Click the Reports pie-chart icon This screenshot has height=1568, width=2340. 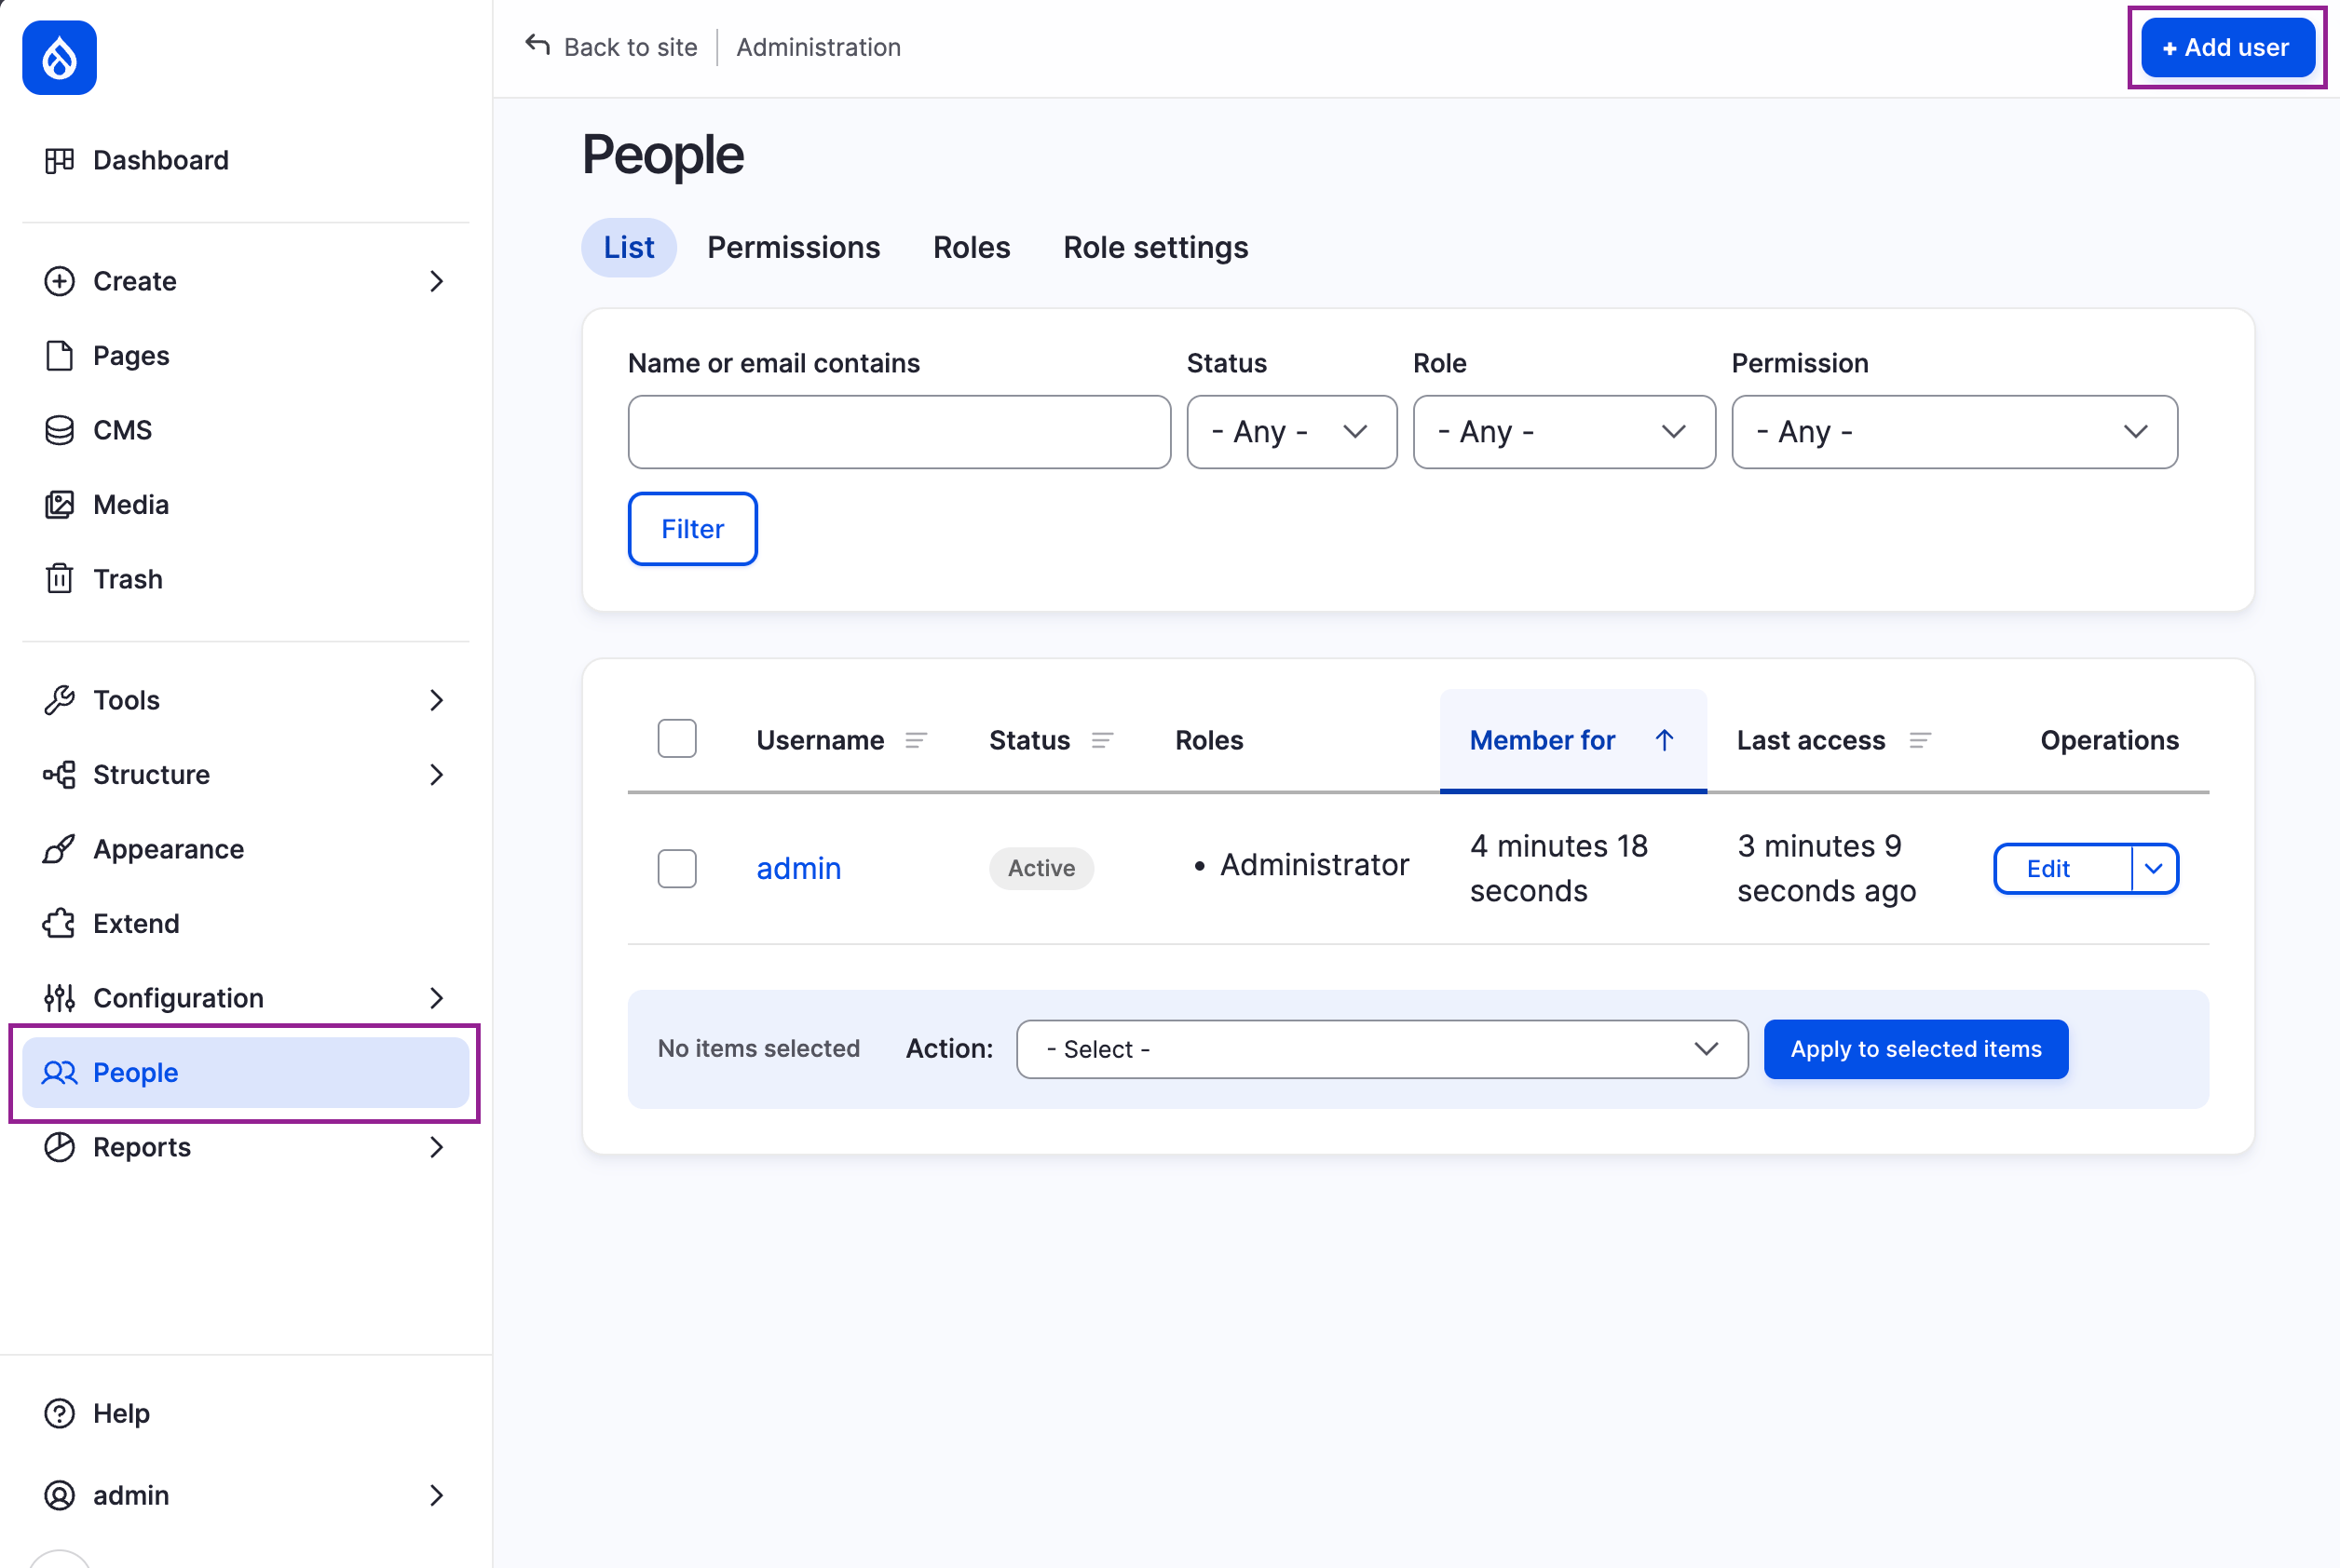[x=59, y=1147]
